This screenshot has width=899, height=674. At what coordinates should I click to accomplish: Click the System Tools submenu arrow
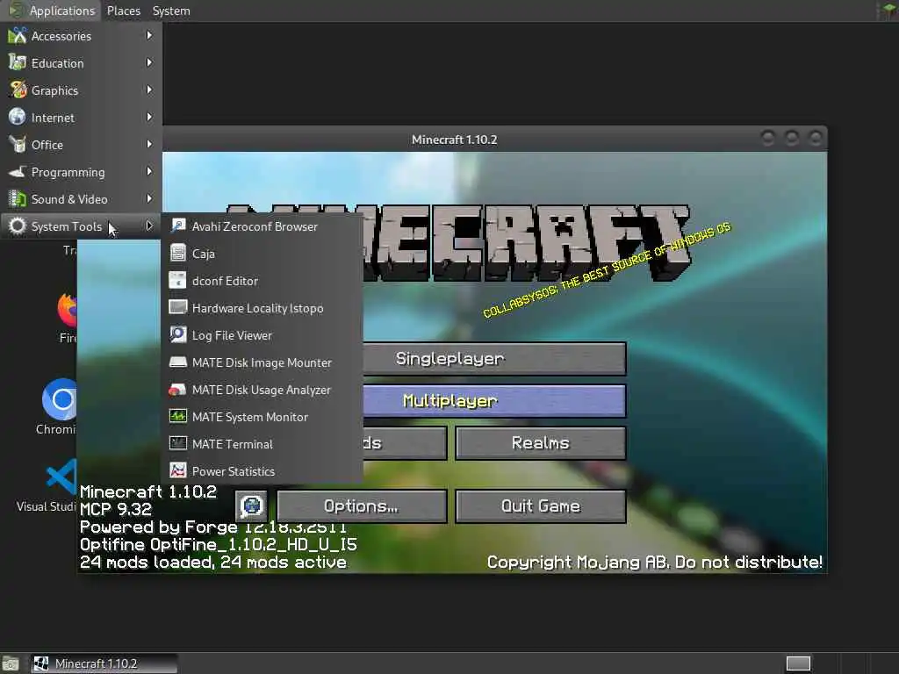click(149, 226)
